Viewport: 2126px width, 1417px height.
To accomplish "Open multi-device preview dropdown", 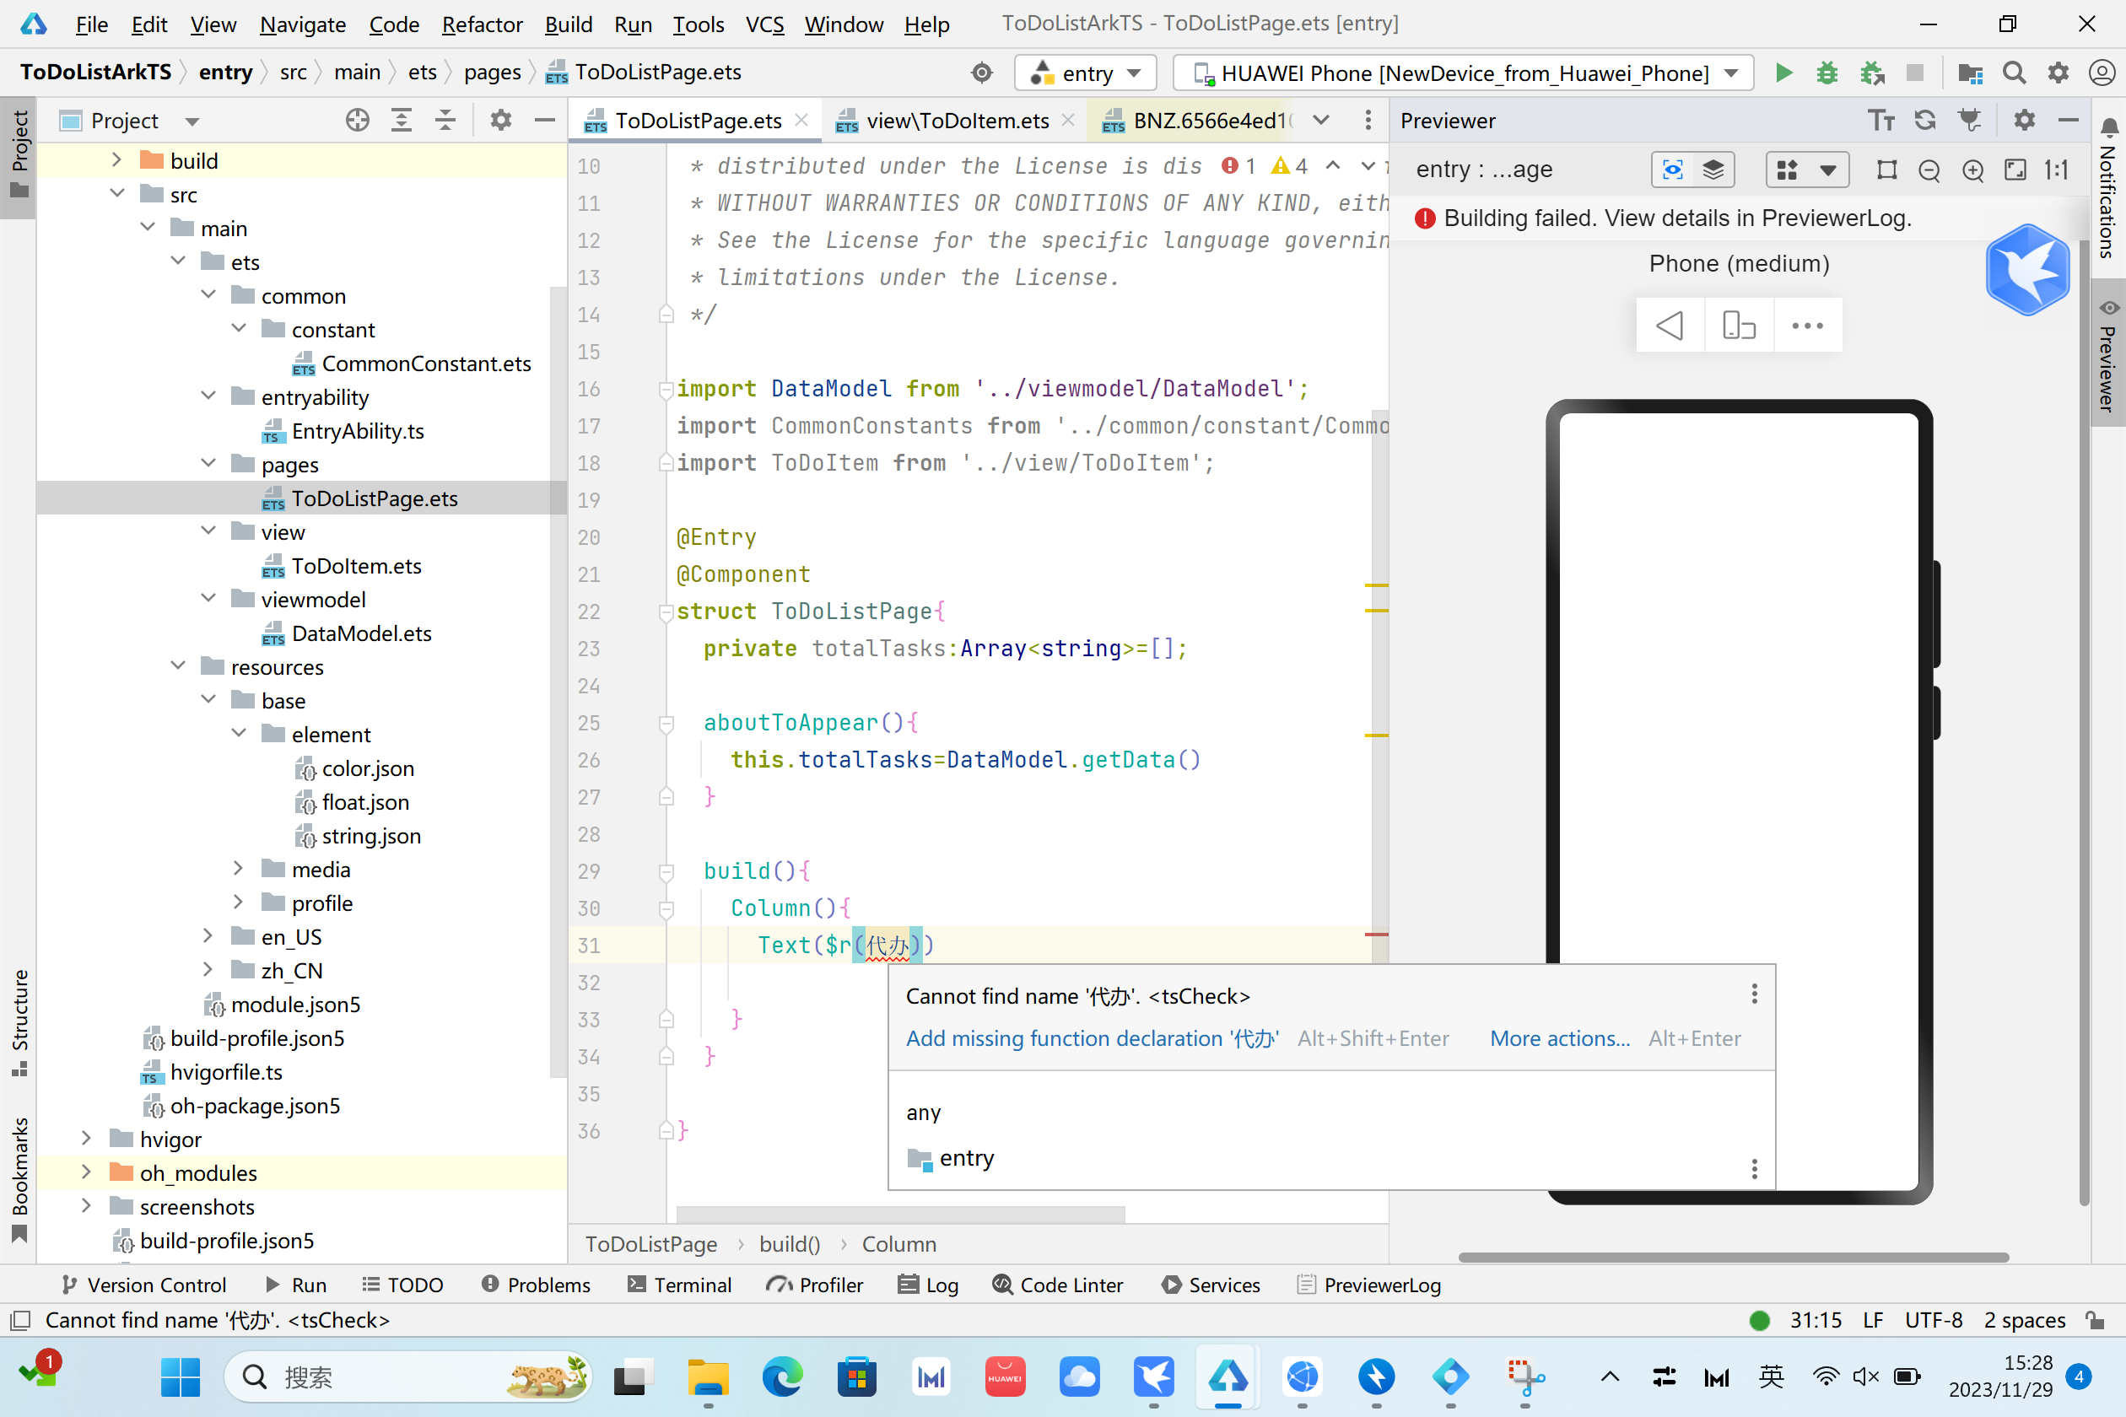I will point(1807,170).
